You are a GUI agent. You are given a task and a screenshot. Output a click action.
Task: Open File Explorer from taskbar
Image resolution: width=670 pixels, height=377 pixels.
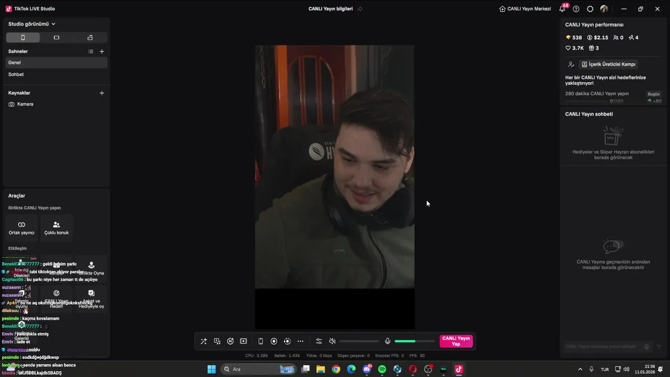321,369
